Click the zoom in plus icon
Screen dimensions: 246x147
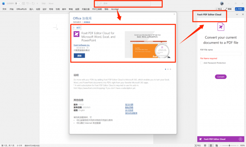238,146
